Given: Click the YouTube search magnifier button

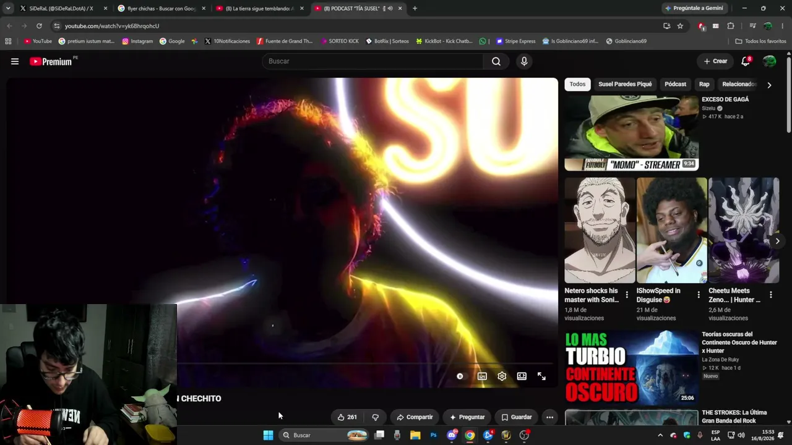Looking at the screenshot, I should pos(496,61).
